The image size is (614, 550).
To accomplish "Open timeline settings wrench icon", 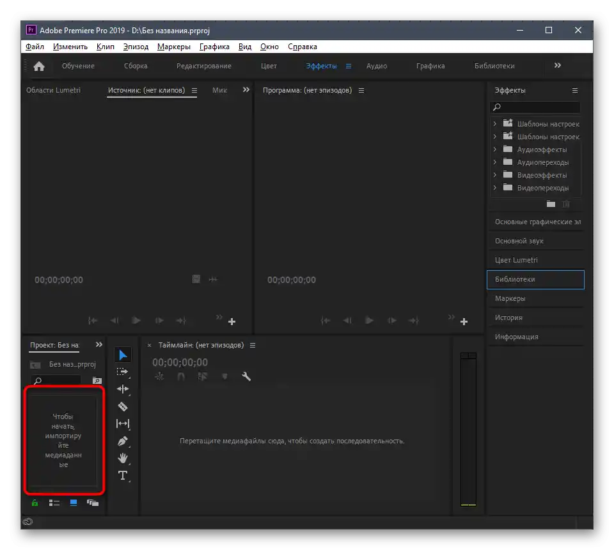I will tap(246, 377).
